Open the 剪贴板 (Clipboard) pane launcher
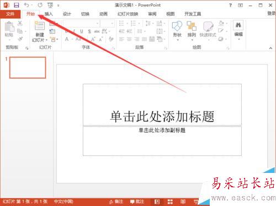 click(27, 48)
